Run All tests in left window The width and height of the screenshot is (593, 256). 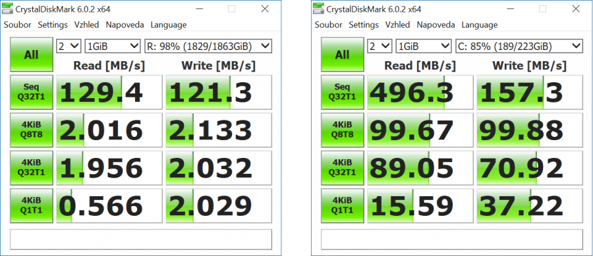32,55
